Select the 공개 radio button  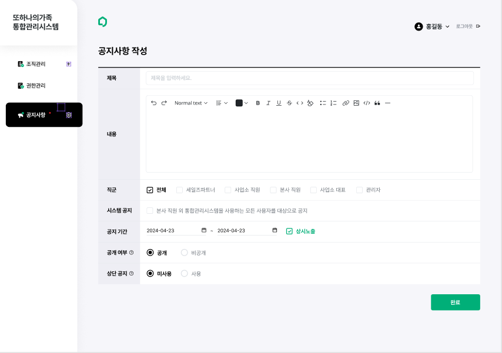[x=150, y=253]
